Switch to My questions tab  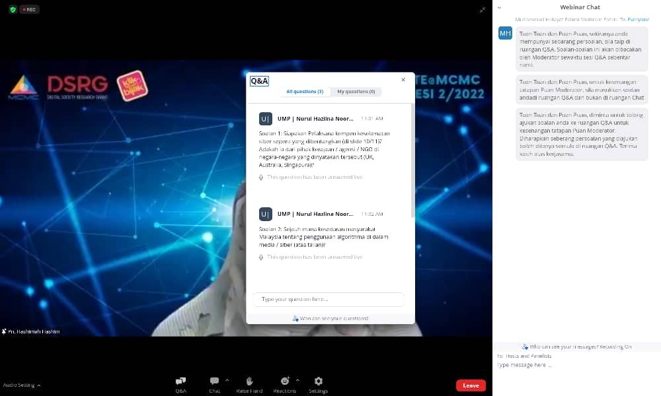click(356, 92)
